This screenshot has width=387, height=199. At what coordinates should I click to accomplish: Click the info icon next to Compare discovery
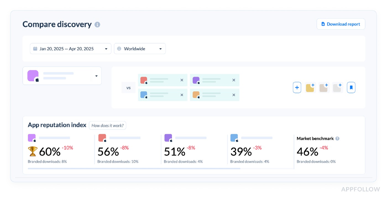pos(97,25)
